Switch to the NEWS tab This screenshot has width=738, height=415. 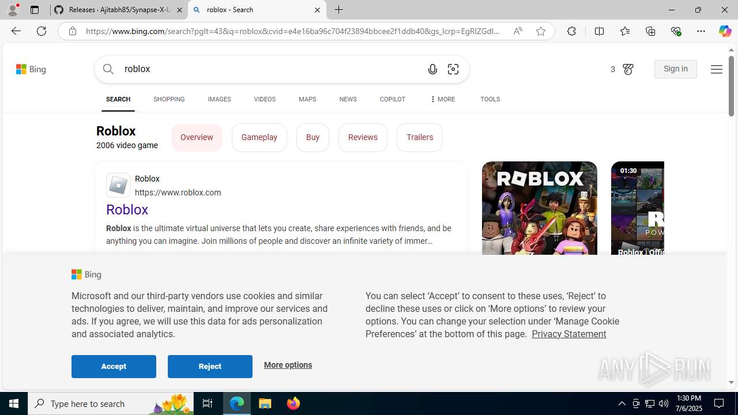(x=348, y=99)
